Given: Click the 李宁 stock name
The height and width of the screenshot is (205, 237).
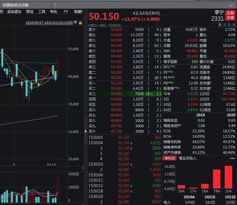Looking at the screenshot, I should click(x=219, y=12).
